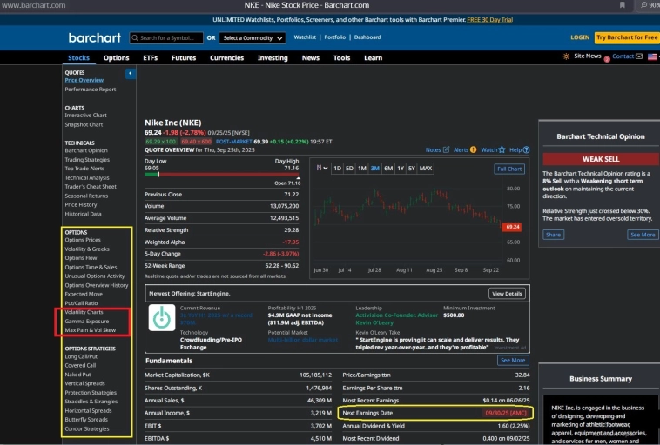The height and width of the screenshot is (445, 660).
Task: Click the Site News sun icon
Action: pyautogui.click(x=567, y=56)
